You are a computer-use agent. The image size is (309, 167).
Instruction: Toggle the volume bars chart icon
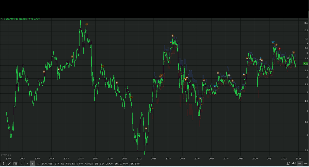[x=294, y=163]
